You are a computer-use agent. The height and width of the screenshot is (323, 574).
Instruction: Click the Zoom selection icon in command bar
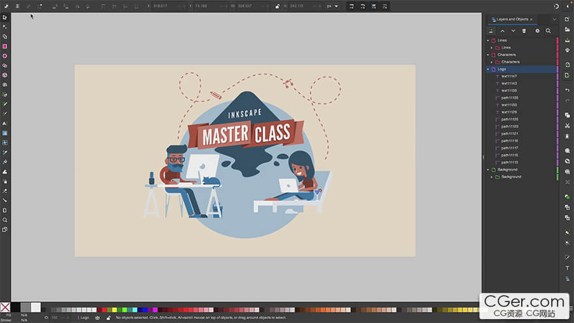click(x=567, y=151)
